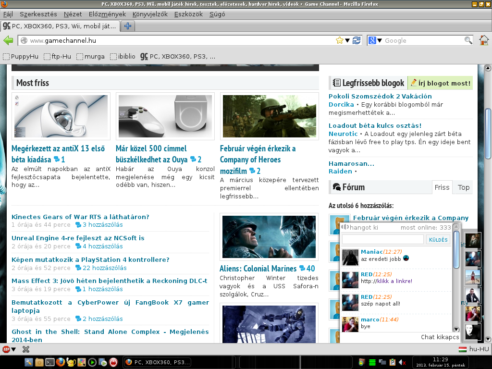
Task: Click the red power shutdown taskbar icon
Action: pyautogui.click(x=113, y=362)
